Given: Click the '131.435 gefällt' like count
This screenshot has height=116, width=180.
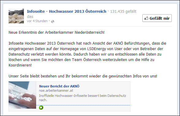Looking at the screenshot, I should [123, 11].
